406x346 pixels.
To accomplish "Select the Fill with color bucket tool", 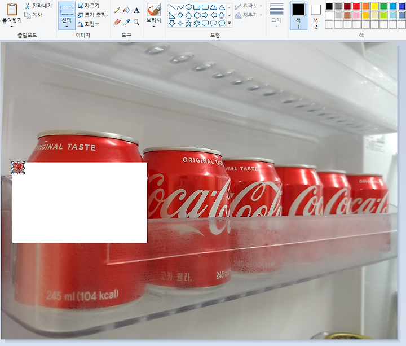I will (127, 10).
